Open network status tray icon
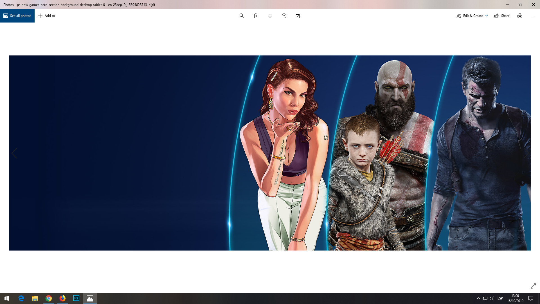Viewport: 540px width, 304px height. (x=485, y=298)
